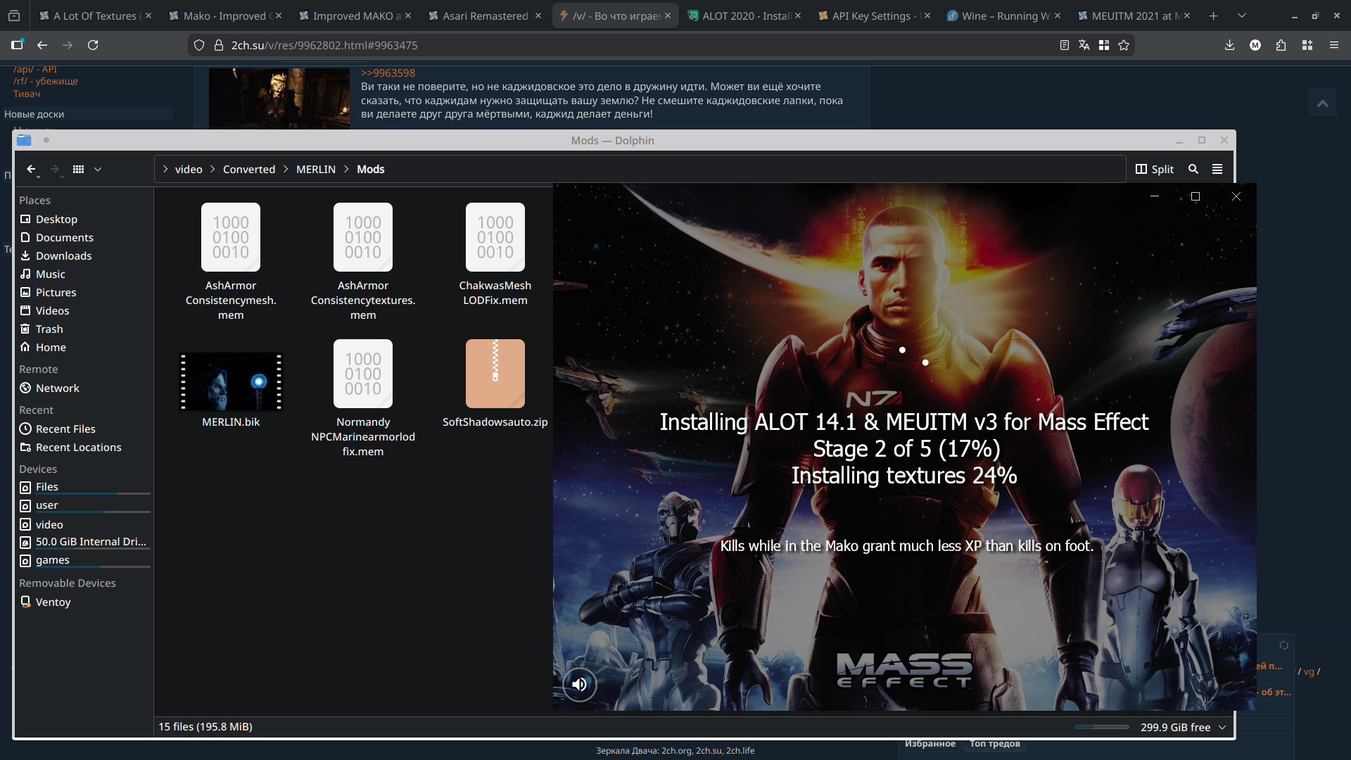Open the browser list all tabs chevron
1351x760 pixels.
pos(1241,15)
